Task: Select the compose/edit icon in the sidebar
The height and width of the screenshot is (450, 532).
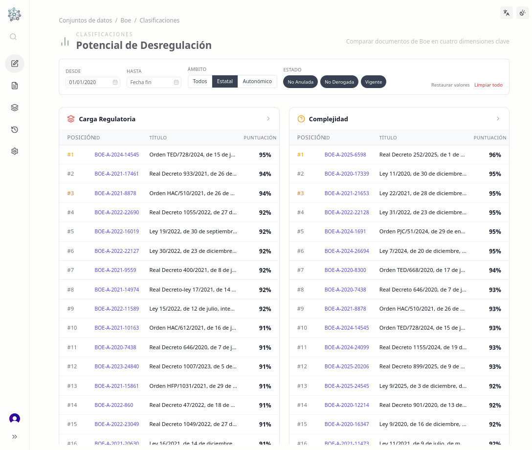Action: tap(15, 64)
